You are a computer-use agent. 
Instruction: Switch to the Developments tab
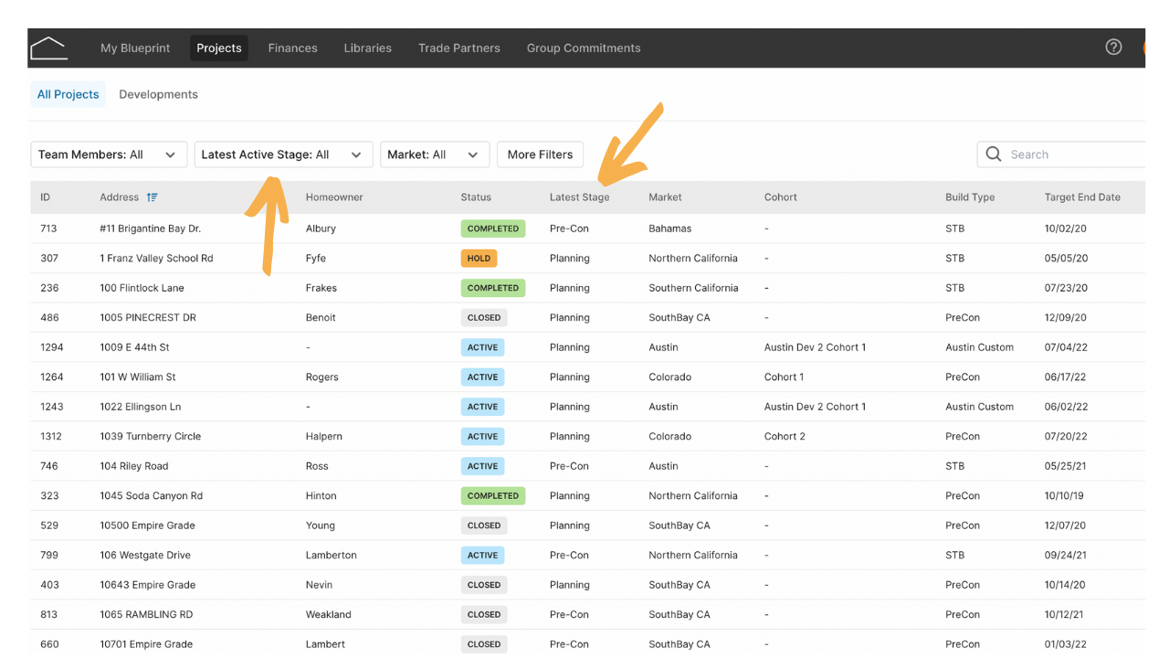tap(158, 94)
